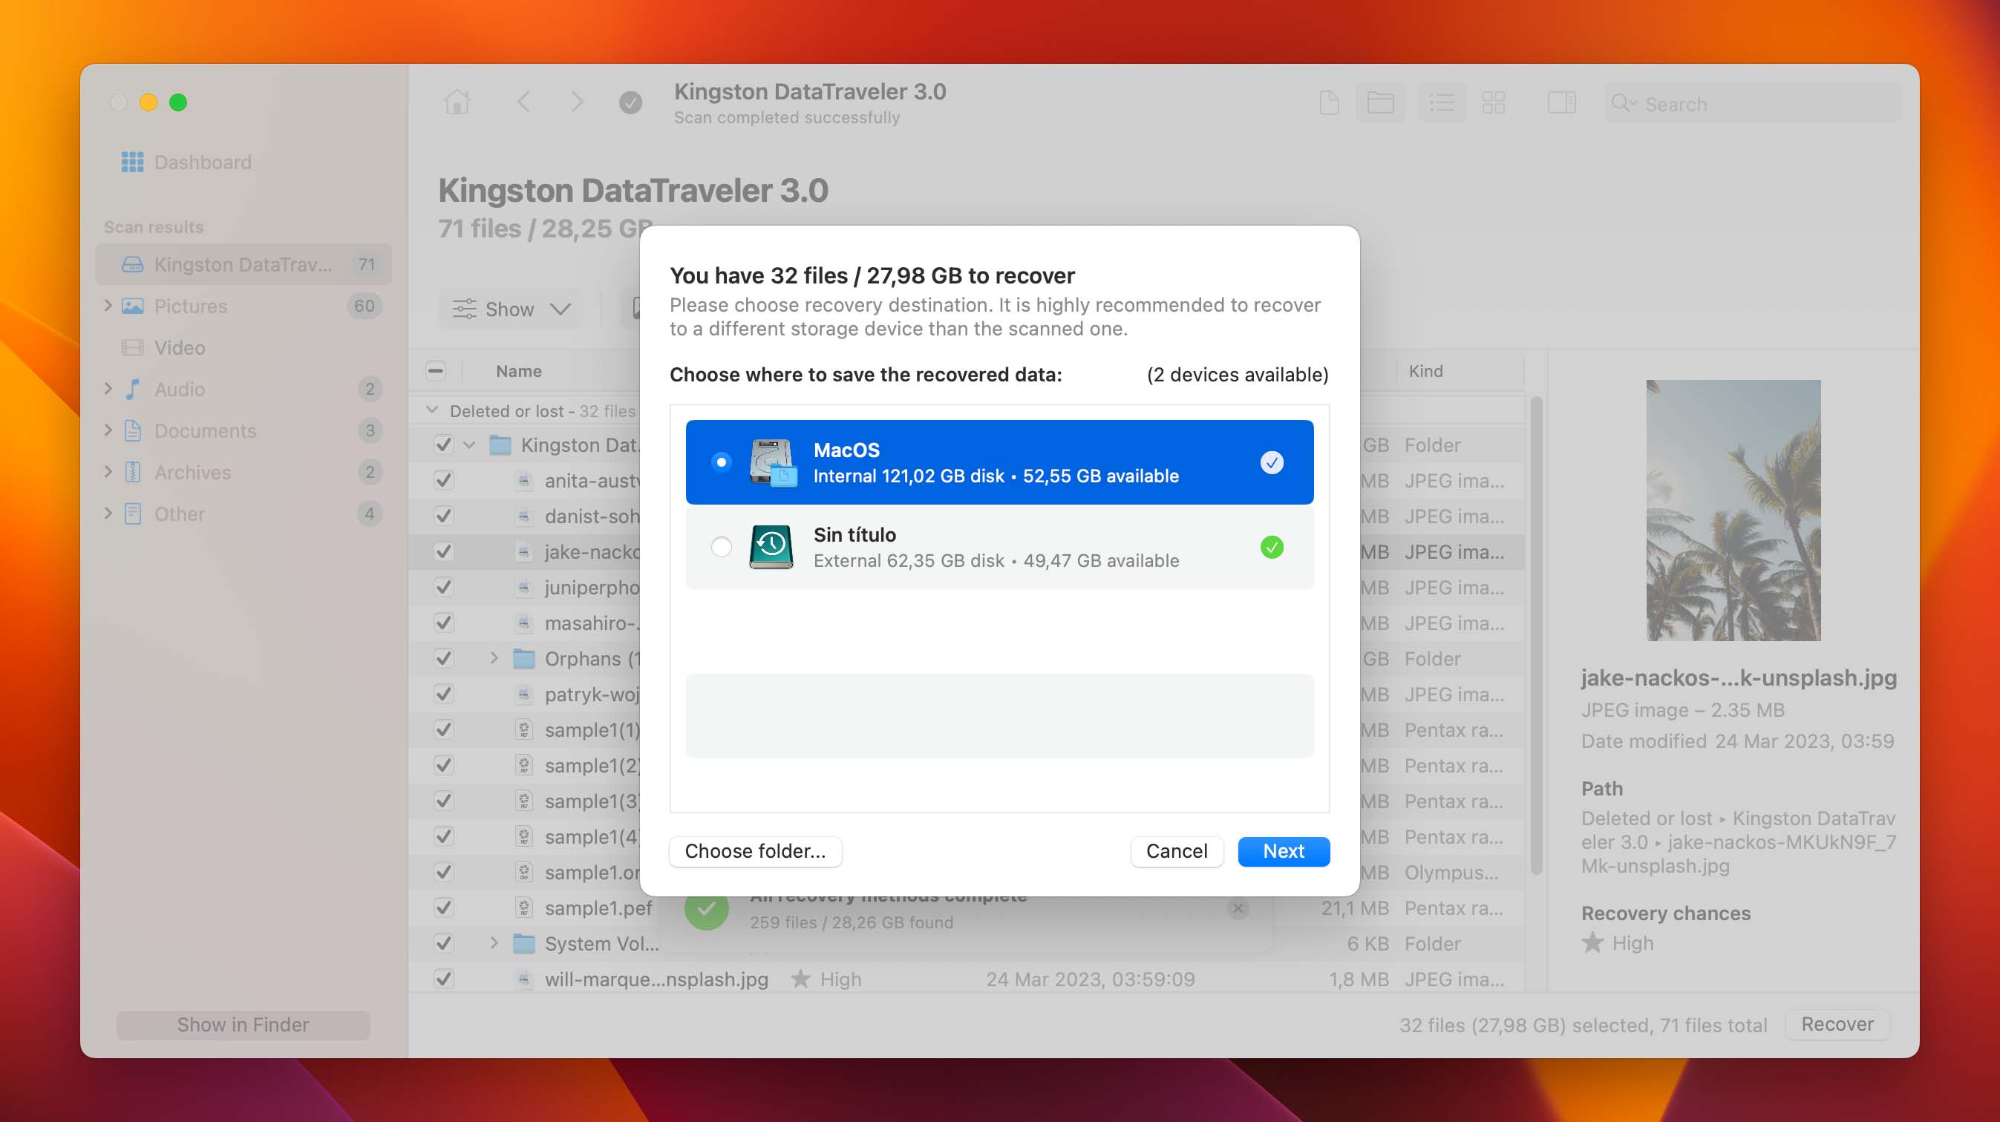Uncheck the jake-nacko file checkbox
The image size is (2000, 1122).
(443, 551)
